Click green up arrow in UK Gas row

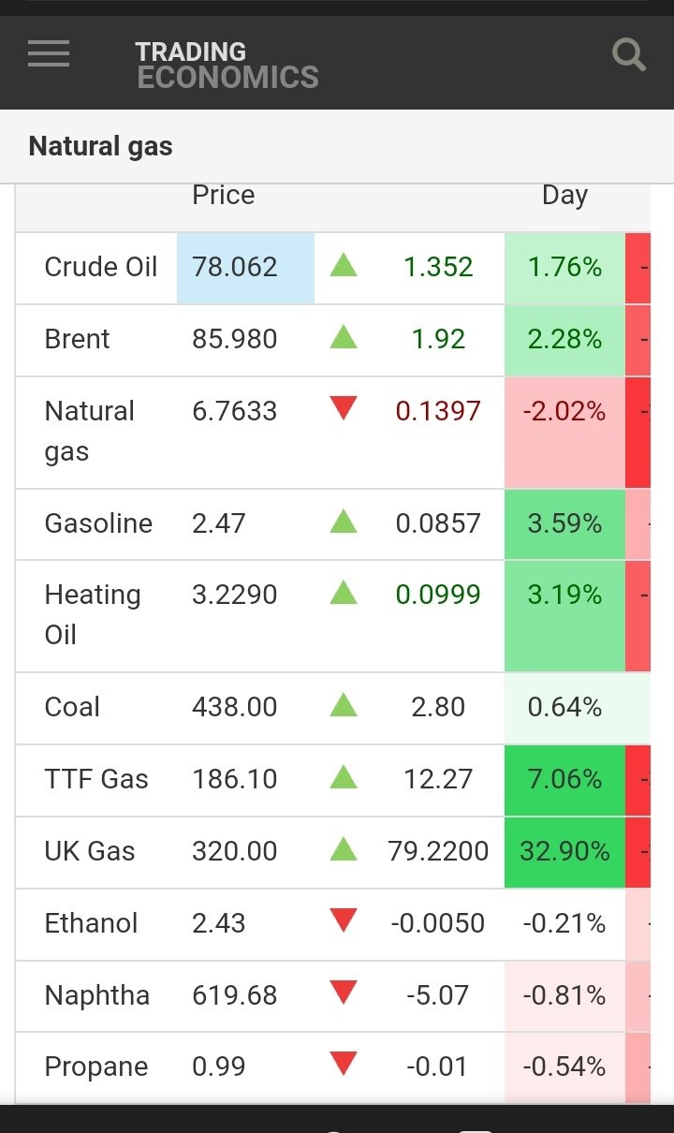344,850
